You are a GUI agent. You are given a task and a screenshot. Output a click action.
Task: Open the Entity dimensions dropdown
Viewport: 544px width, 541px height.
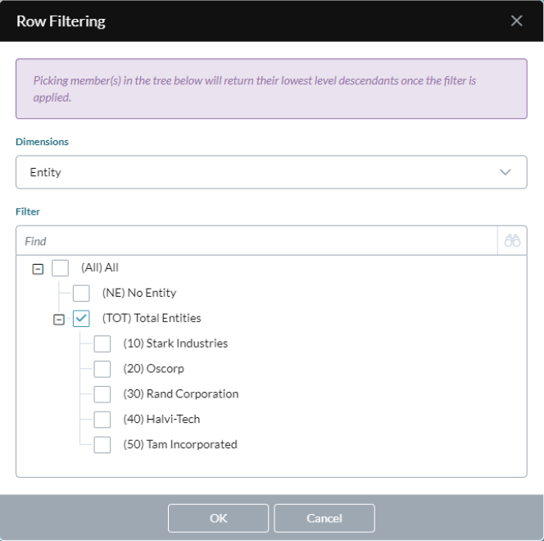[271, 172]
